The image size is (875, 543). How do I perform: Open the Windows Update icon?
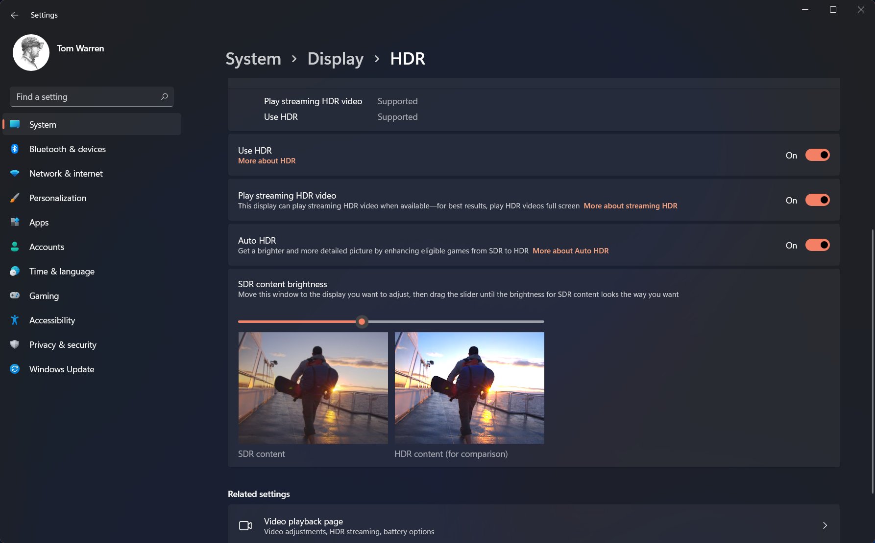[x=14, y=369]
